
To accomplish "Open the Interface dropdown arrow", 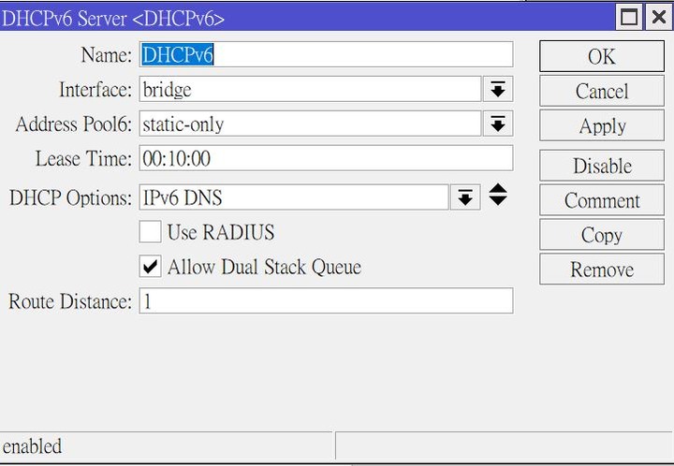I will [498, 89].
